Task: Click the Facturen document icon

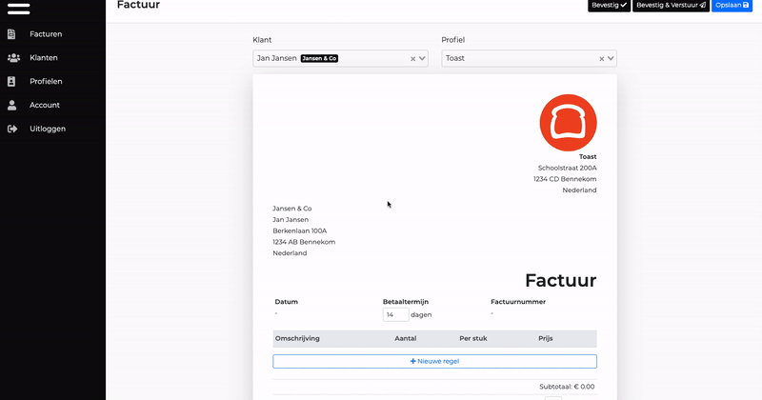Action: 11,34
